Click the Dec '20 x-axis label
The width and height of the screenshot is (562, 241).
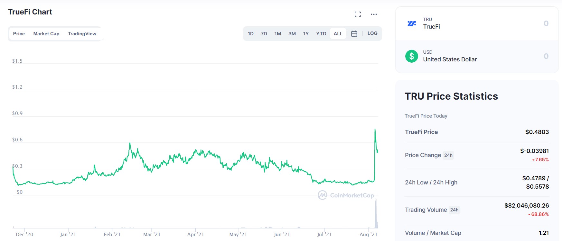[24, 234]
